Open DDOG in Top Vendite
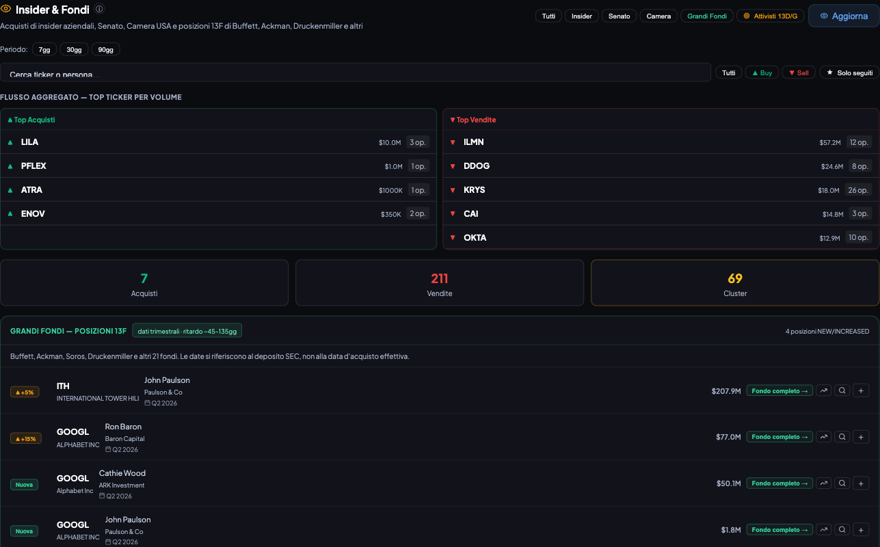Screen dimensions: 880x547 click(x=661, y=166)
